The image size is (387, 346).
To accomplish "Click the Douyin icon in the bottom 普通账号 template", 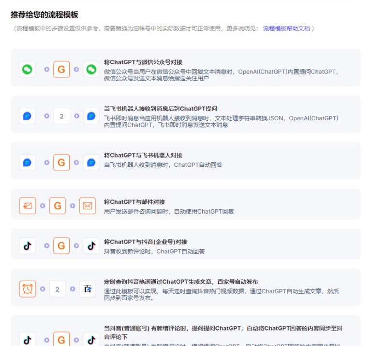I will click(x=27, y=340).
